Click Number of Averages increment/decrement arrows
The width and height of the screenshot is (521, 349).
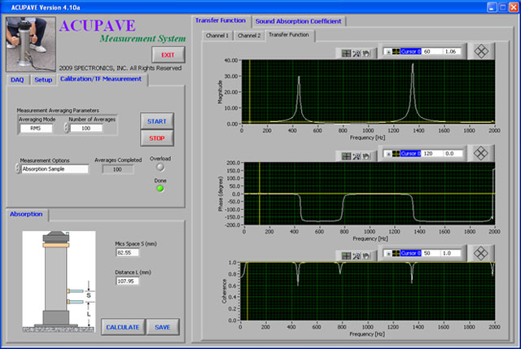(66, 128)
